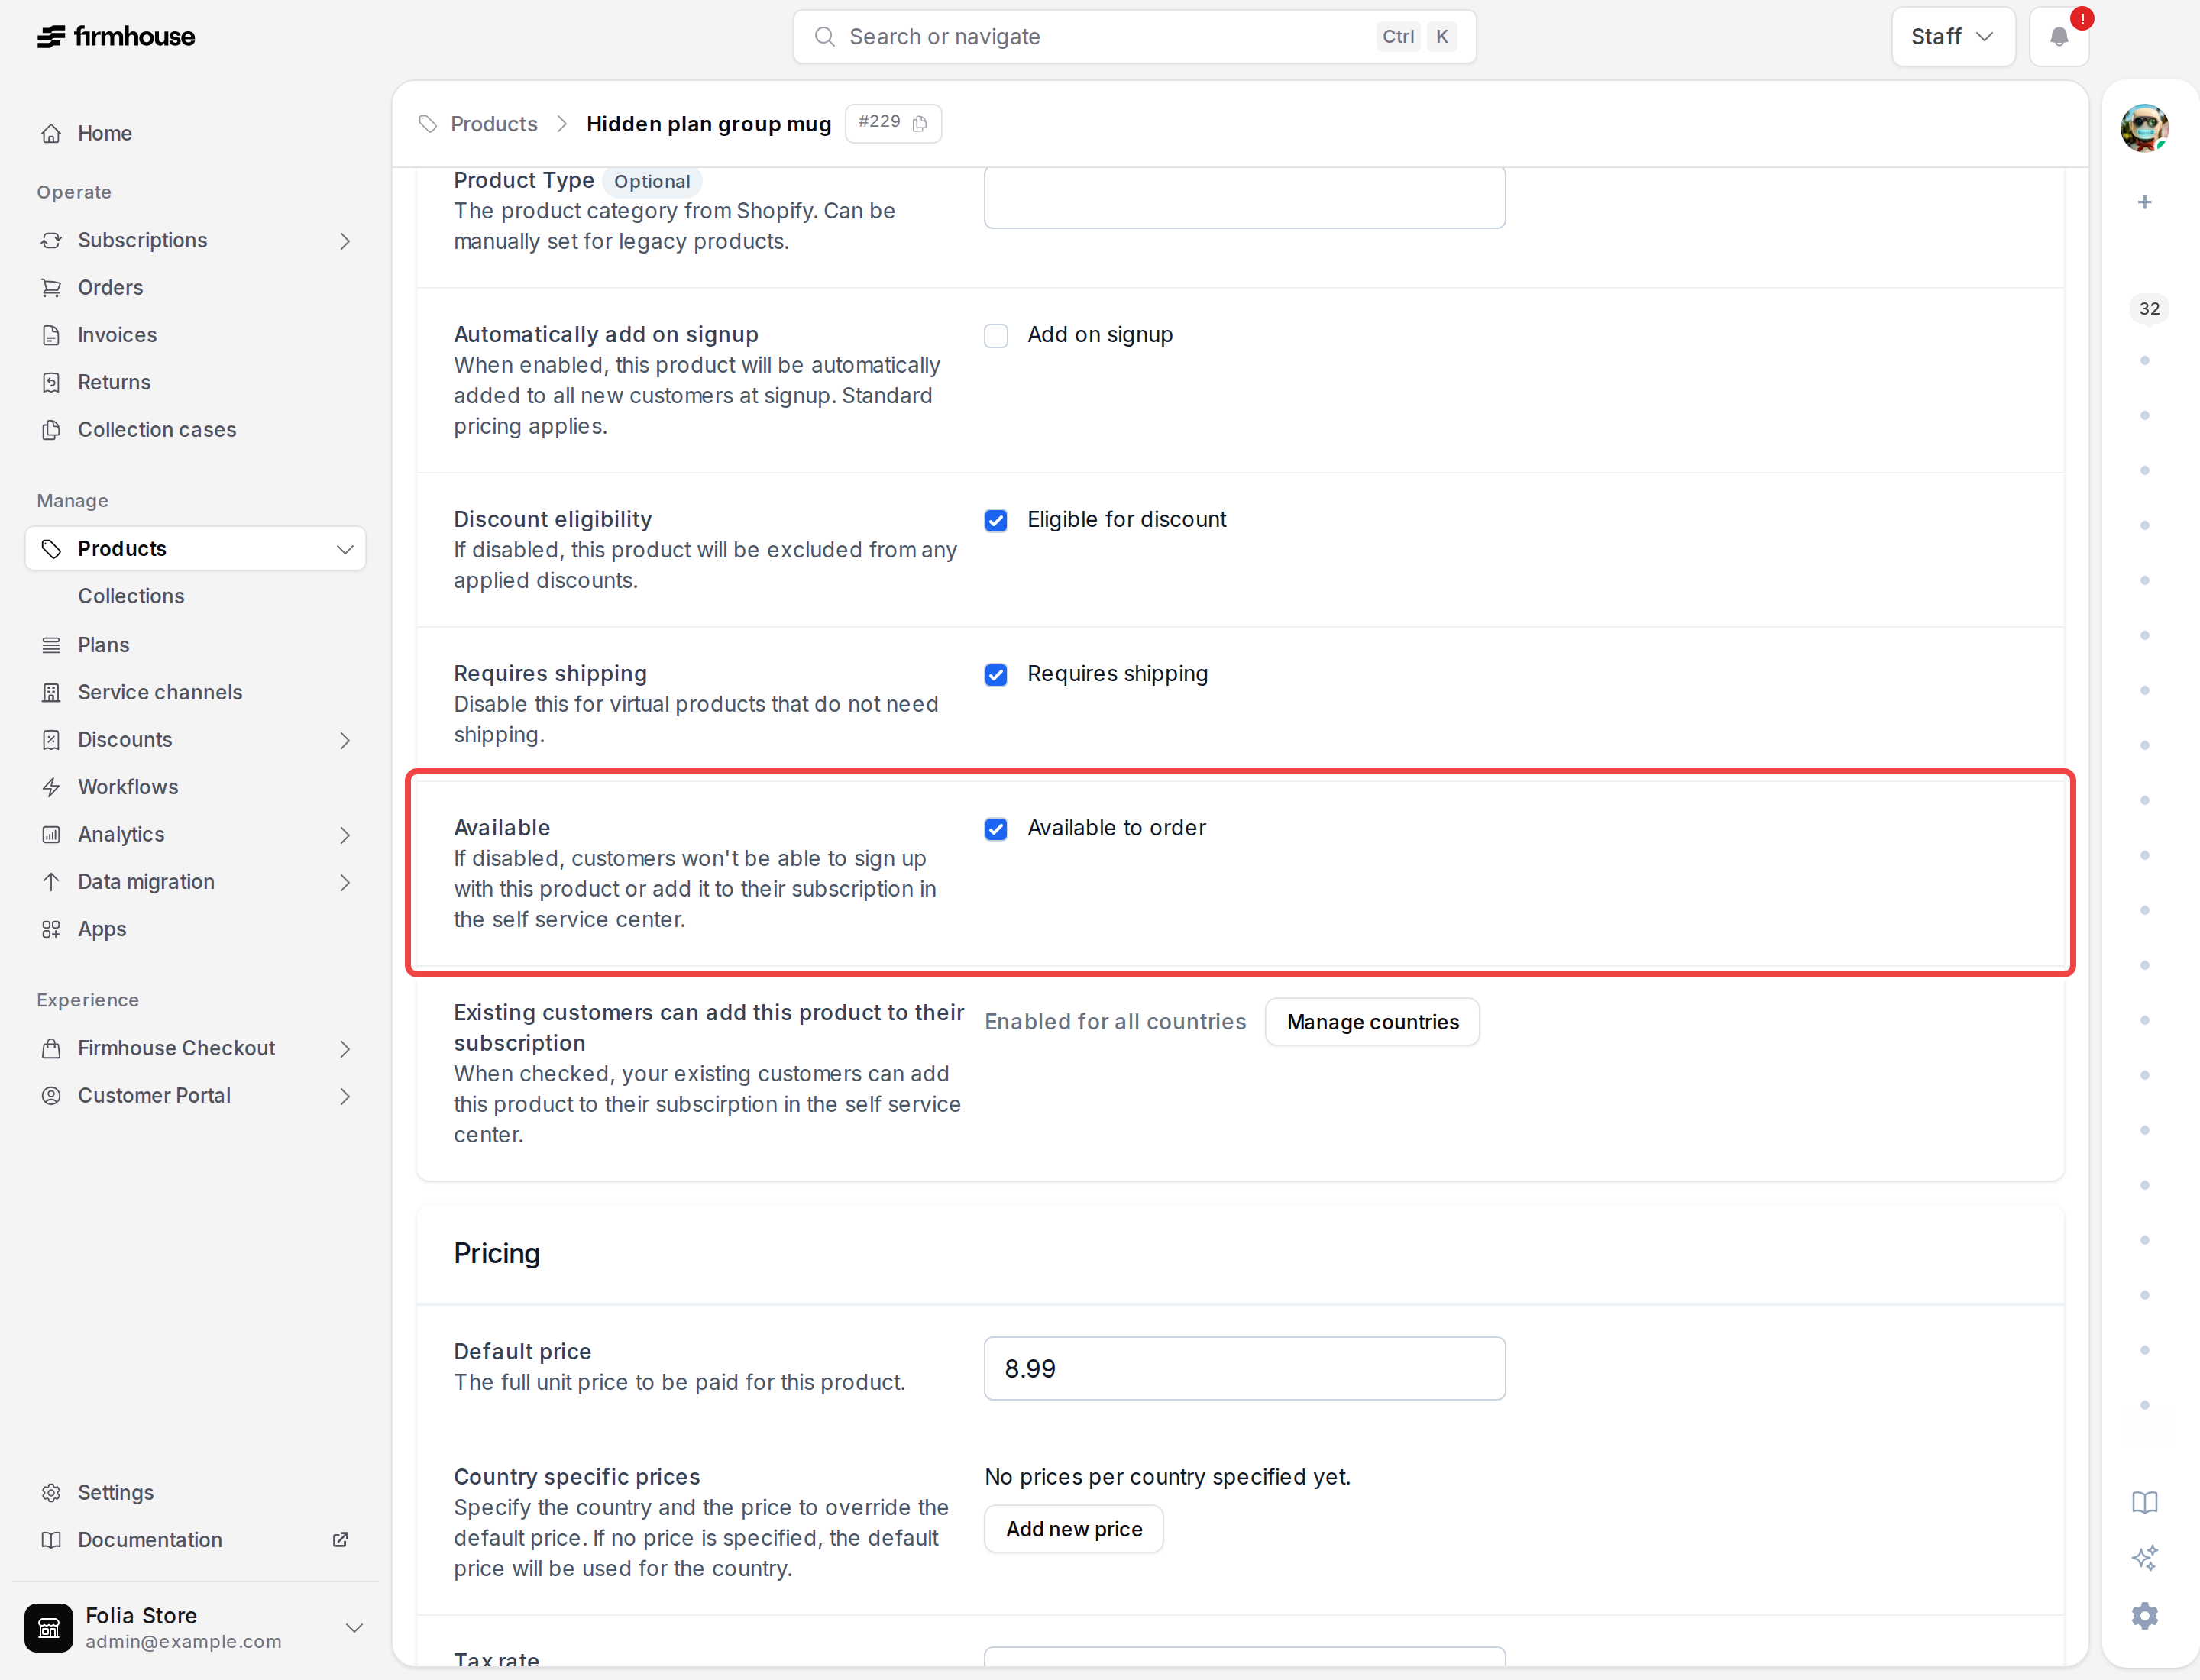Click the Service channels building icon

tap(51, 692)
